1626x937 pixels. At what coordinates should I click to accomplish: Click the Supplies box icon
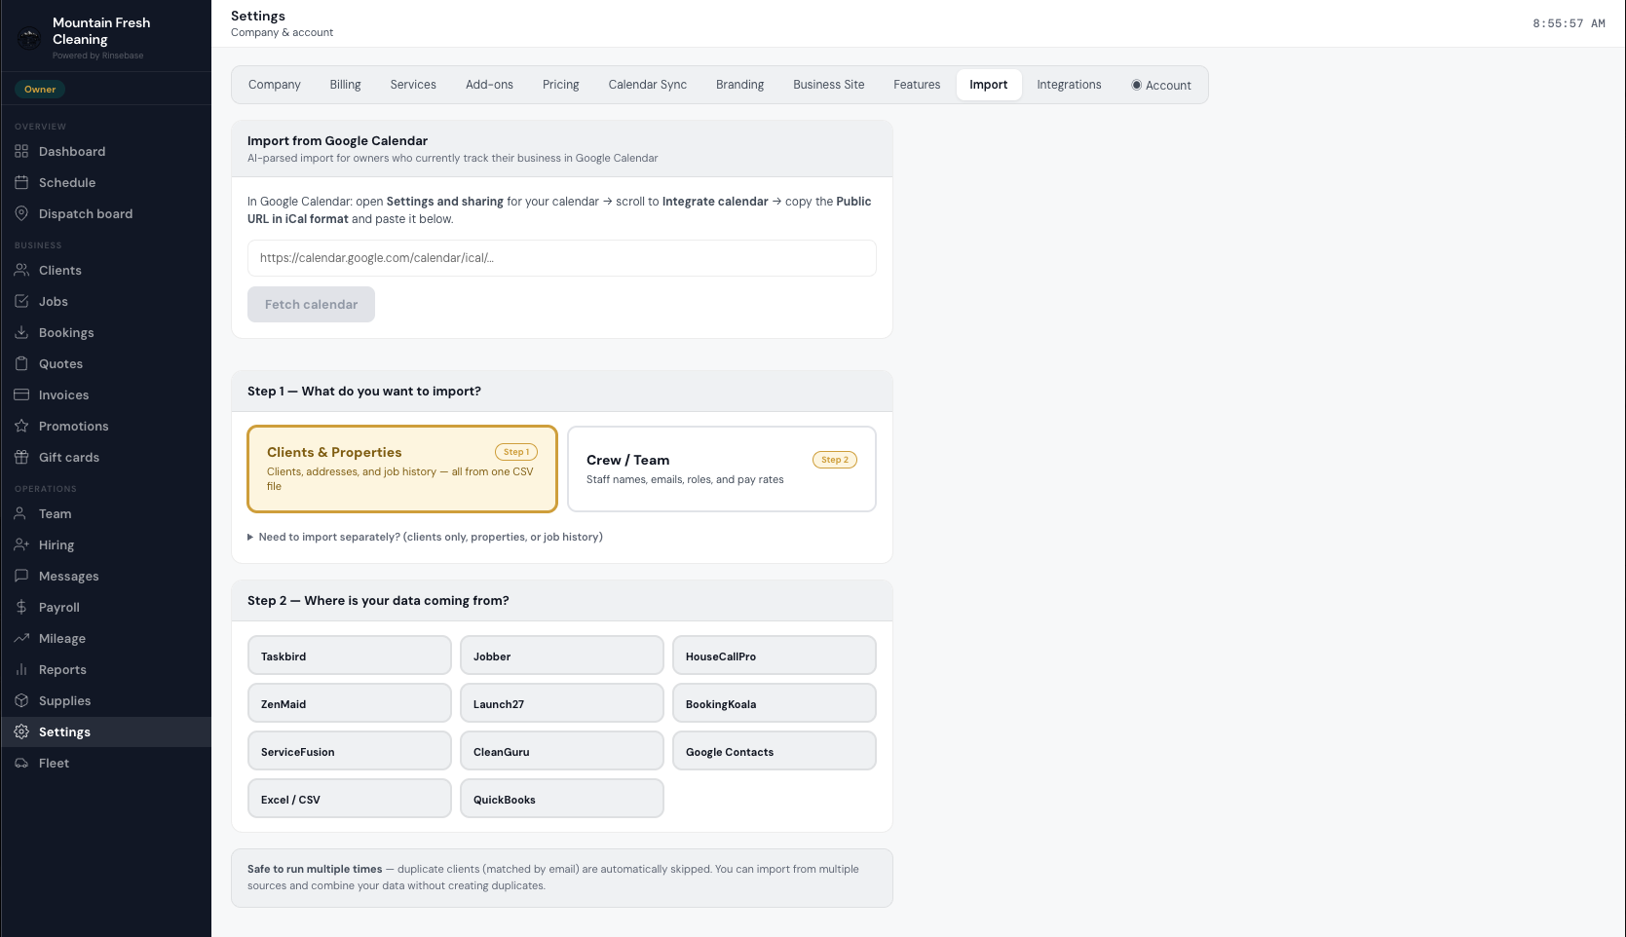pyautogui.click(x=21, y=700)
